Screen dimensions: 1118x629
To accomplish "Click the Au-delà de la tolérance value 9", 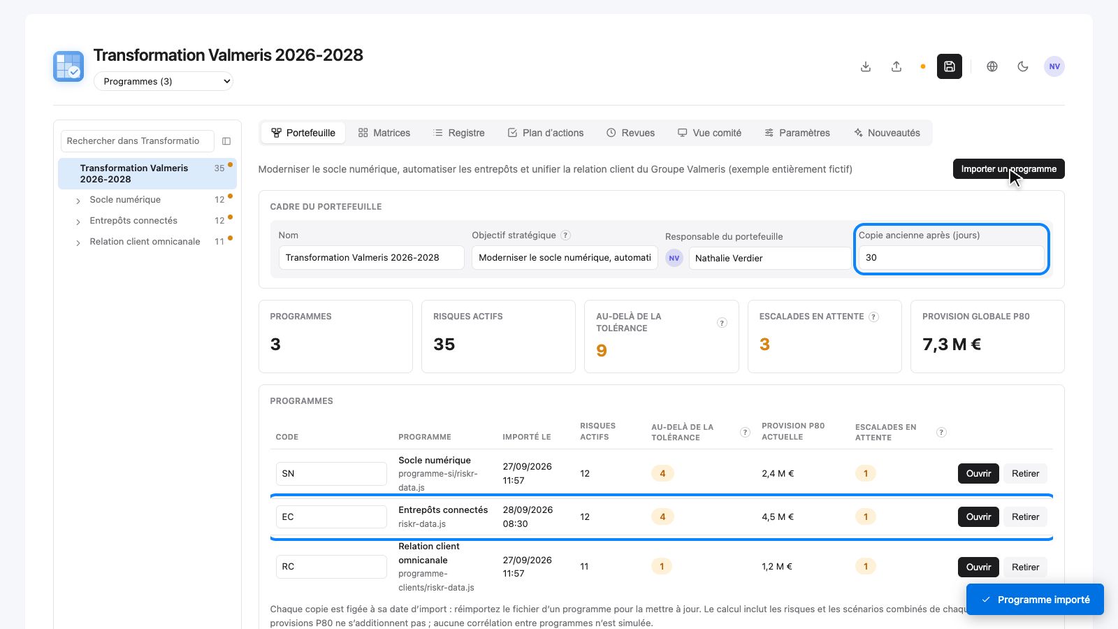I will click(x=602, y=350).
